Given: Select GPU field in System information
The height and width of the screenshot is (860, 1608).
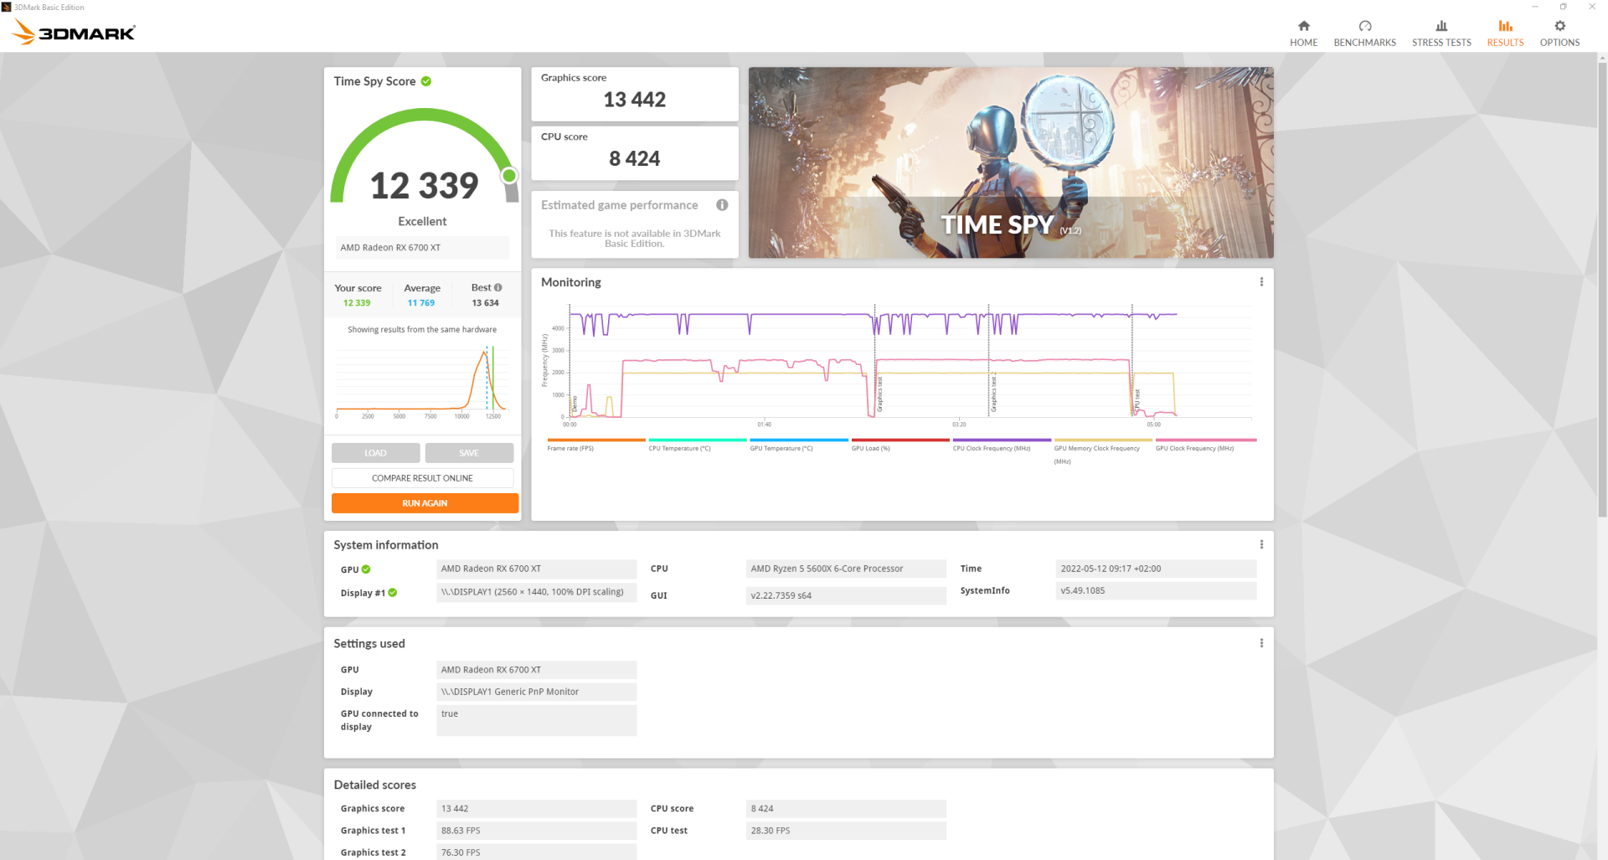Looking at the screenshot, I should tap(536, 569).
